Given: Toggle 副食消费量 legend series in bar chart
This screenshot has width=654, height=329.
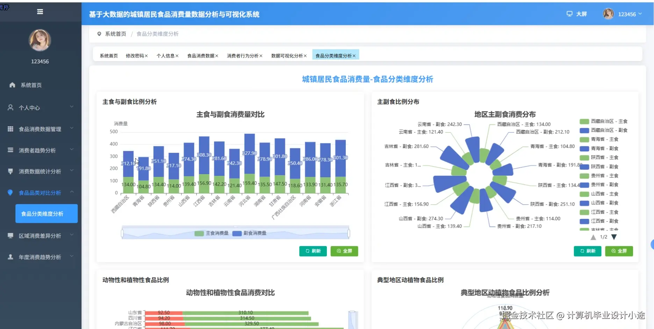Looking at the screenshot, I should [x=249, y=233].
